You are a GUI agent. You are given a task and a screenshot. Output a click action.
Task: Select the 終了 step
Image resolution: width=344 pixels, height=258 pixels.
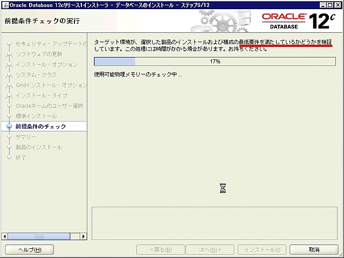[x=20, y=157]
